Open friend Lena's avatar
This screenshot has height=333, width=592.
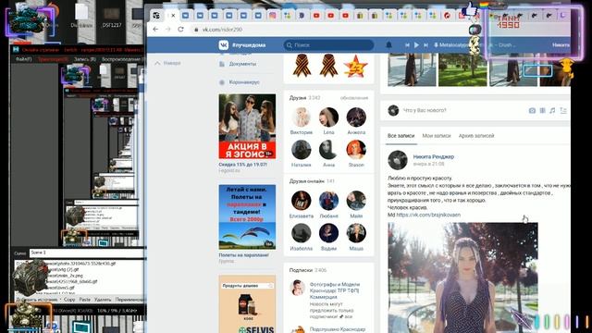328,117
